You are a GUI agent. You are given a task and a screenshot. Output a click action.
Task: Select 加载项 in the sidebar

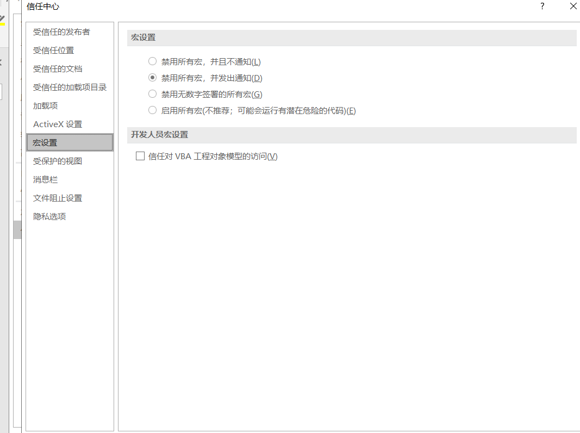(45, 106)
